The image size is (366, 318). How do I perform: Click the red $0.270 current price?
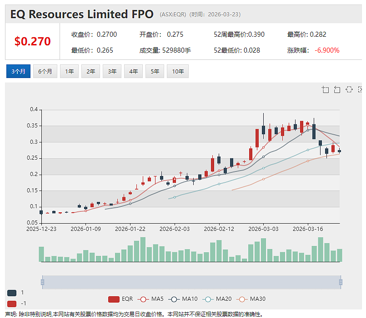pos(32,41)
